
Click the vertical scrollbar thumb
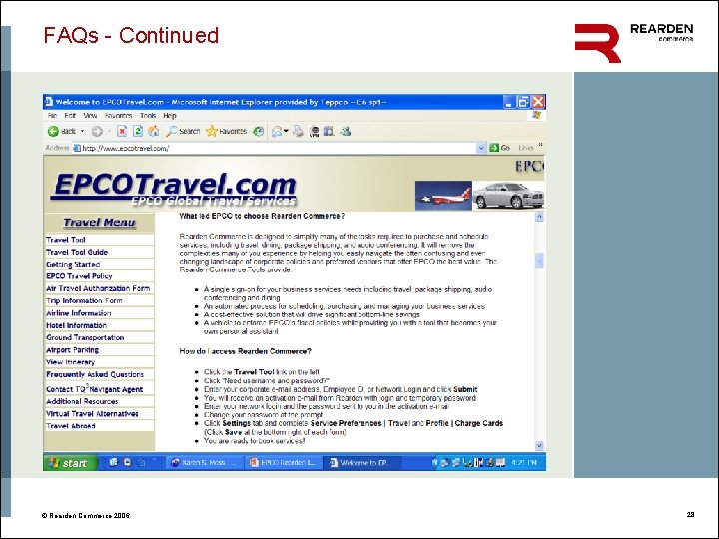[539, 260]
